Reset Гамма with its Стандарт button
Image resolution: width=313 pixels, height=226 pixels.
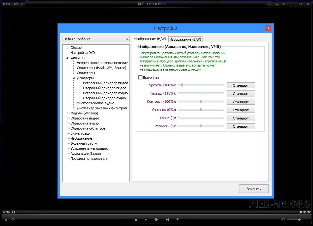click(241, 118)
